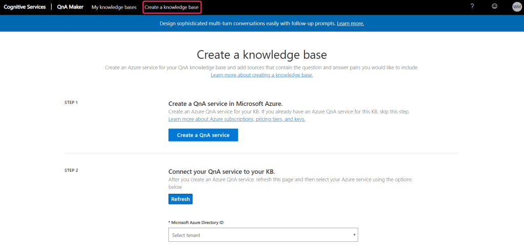
Task: Click the STEP 2 label
Action: click(71, 170)
